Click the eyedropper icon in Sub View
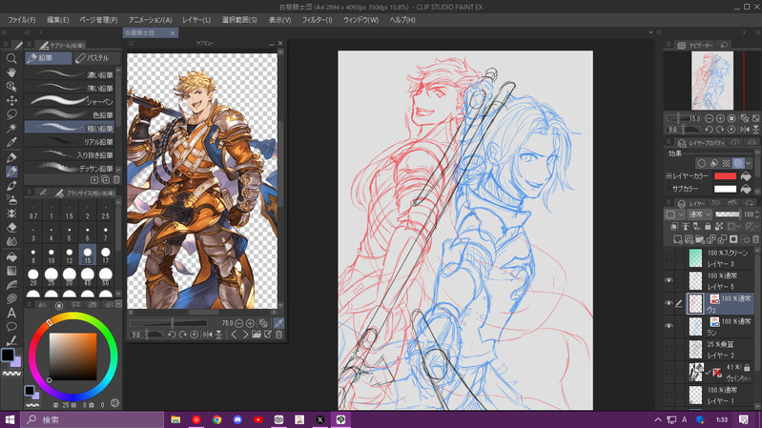Image resolution: width=762 pixels, height=428 pixels. pos(279,323)
